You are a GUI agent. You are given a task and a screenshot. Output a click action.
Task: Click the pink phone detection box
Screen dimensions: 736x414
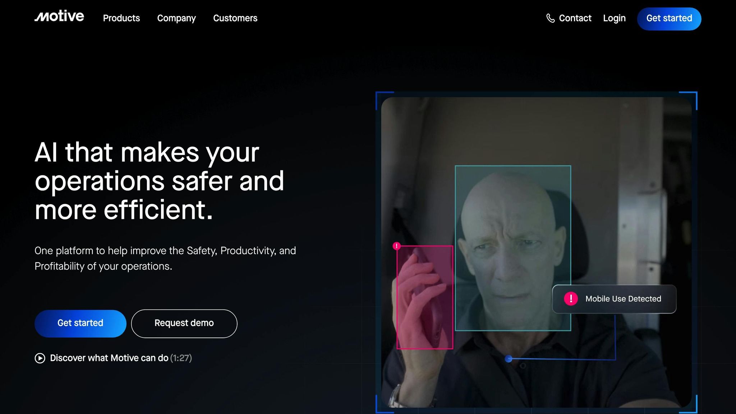pyautogui.click(x=424, y=297)
